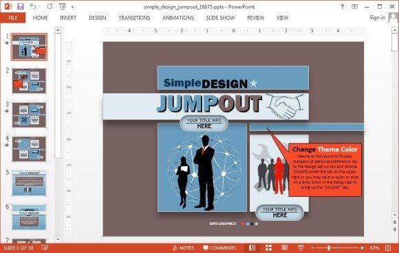The height and width of the screenshot is (253, 399).
Task: Click the INFO-GRAPHICS label on slide
Action: click(223, 224)
